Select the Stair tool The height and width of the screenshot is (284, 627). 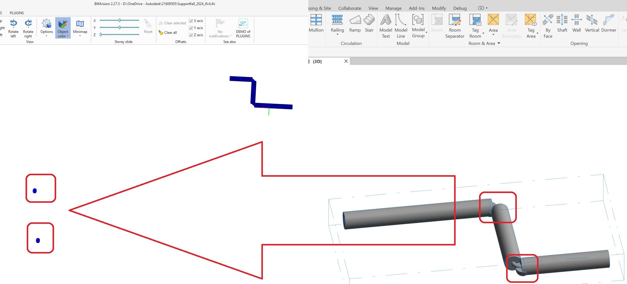coord(369,25)
